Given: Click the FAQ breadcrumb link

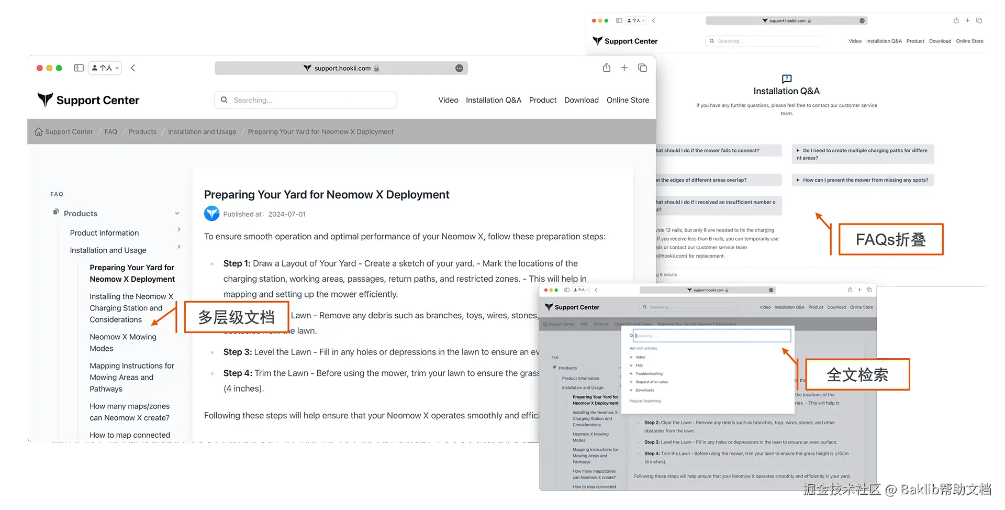Looking at the screenshot, I should coord(110,131).
